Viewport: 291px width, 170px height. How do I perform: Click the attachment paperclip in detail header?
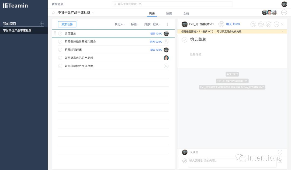click(269, 24)
